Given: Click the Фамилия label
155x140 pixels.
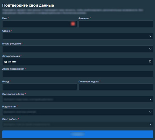Looking at the screenshot, I should pyautogui.click(x=84, y=18).
